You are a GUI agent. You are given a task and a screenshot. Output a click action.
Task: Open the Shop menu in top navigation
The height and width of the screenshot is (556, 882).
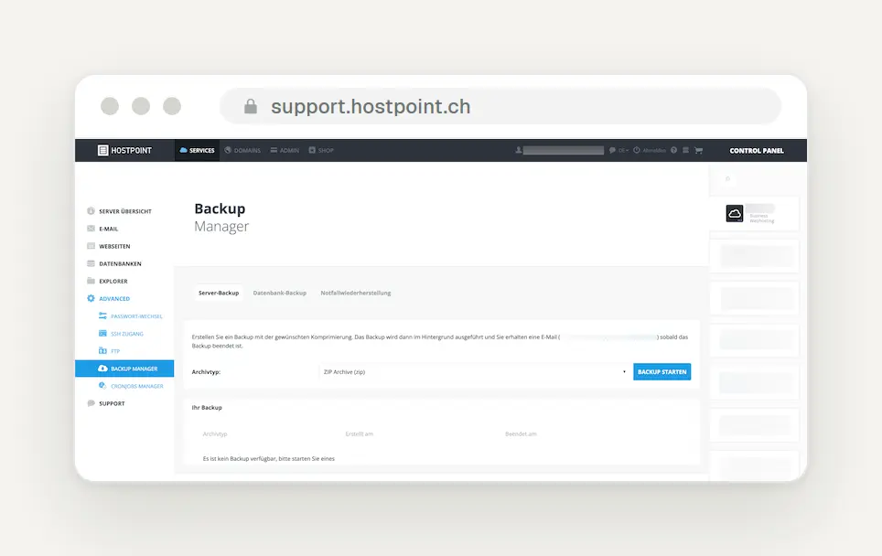(321, 150)
